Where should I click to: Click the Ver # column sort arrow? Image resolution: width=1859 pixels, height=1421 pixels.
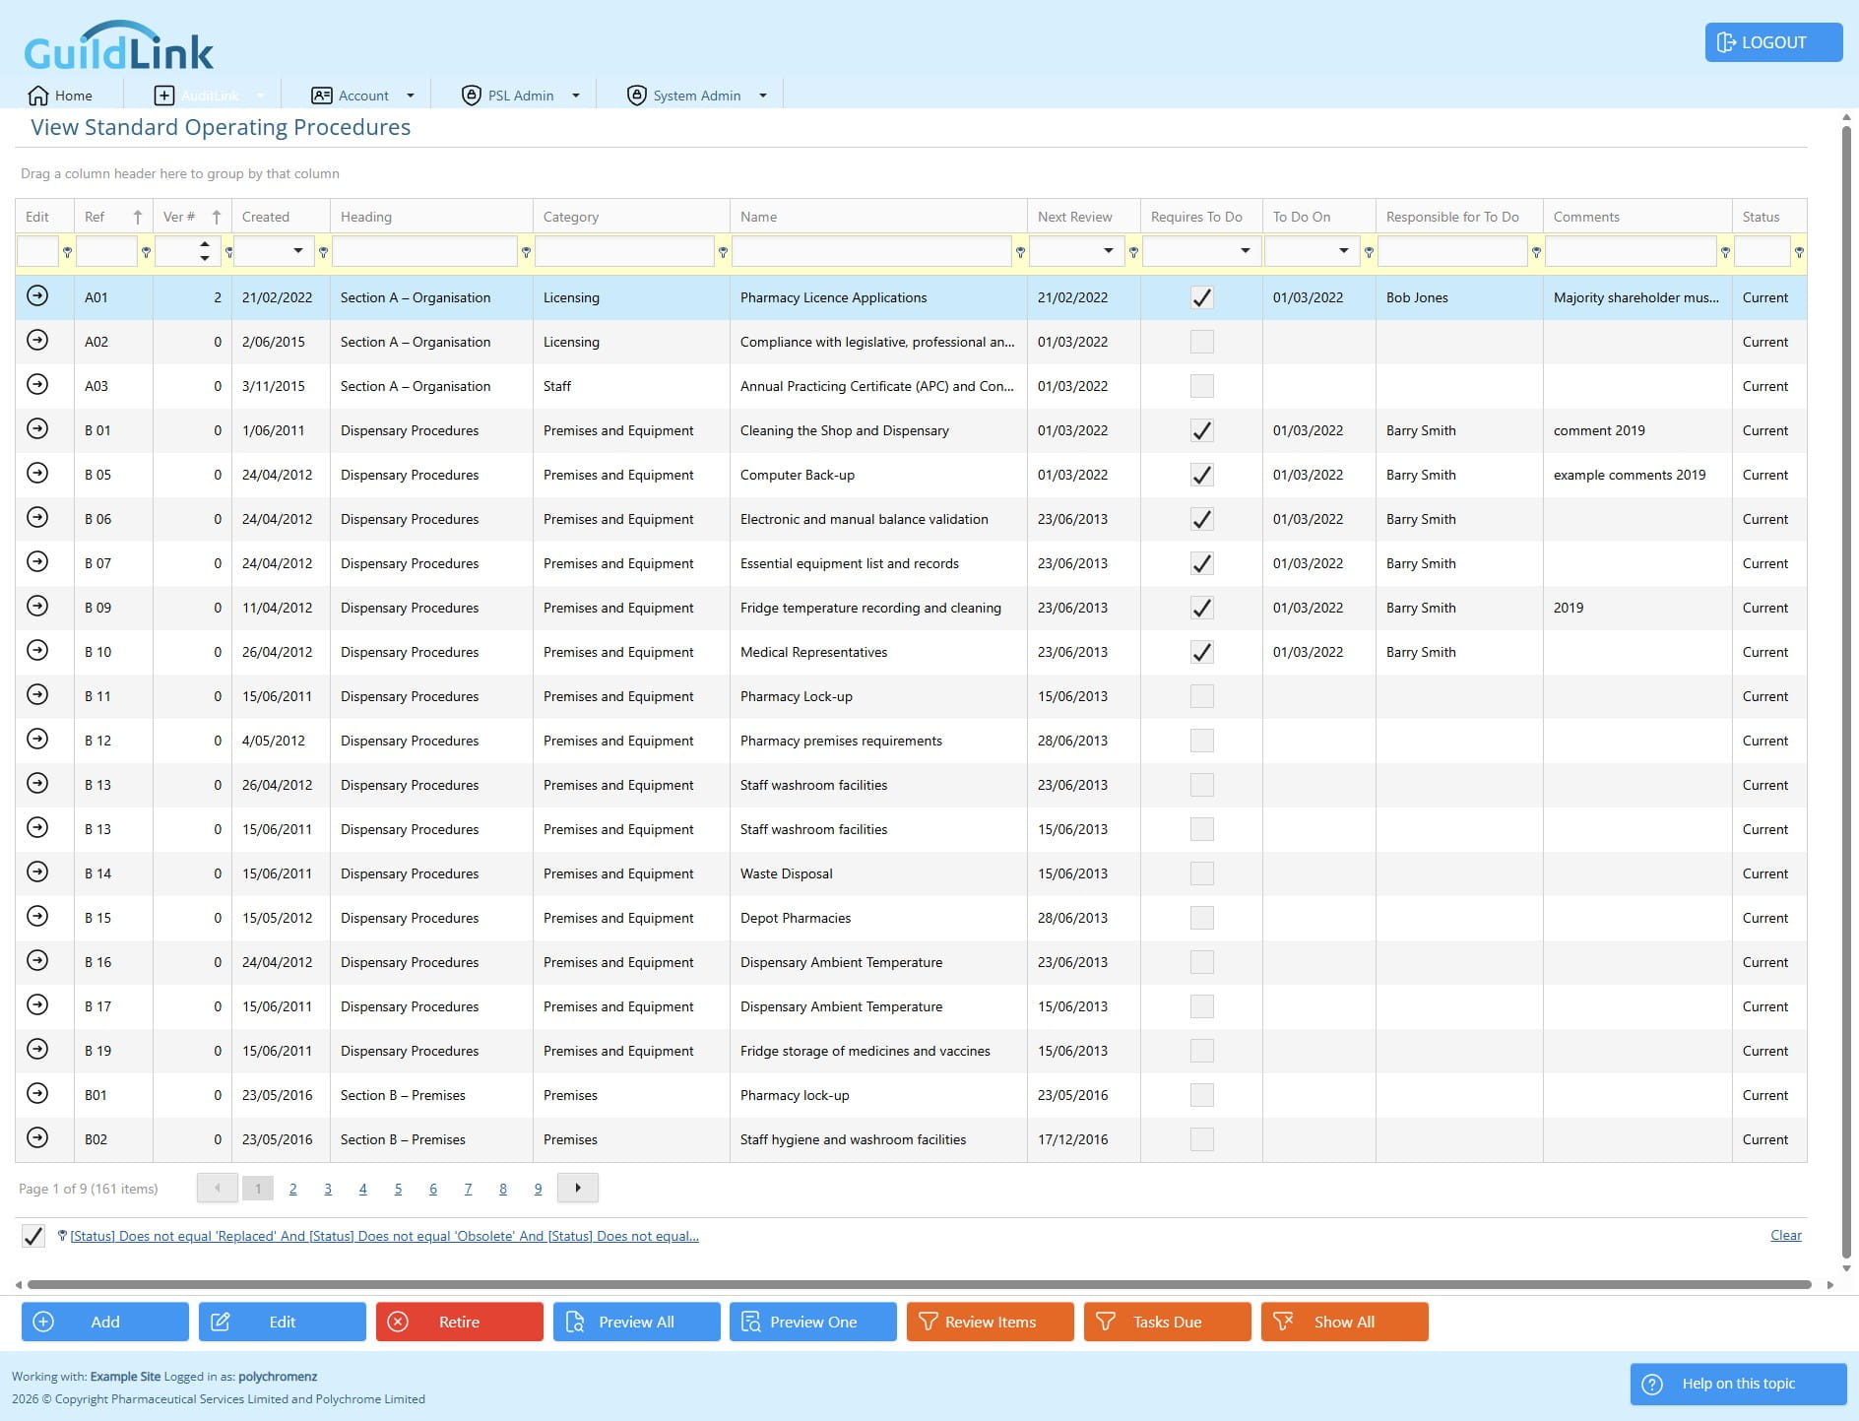(x=217, y=217)
